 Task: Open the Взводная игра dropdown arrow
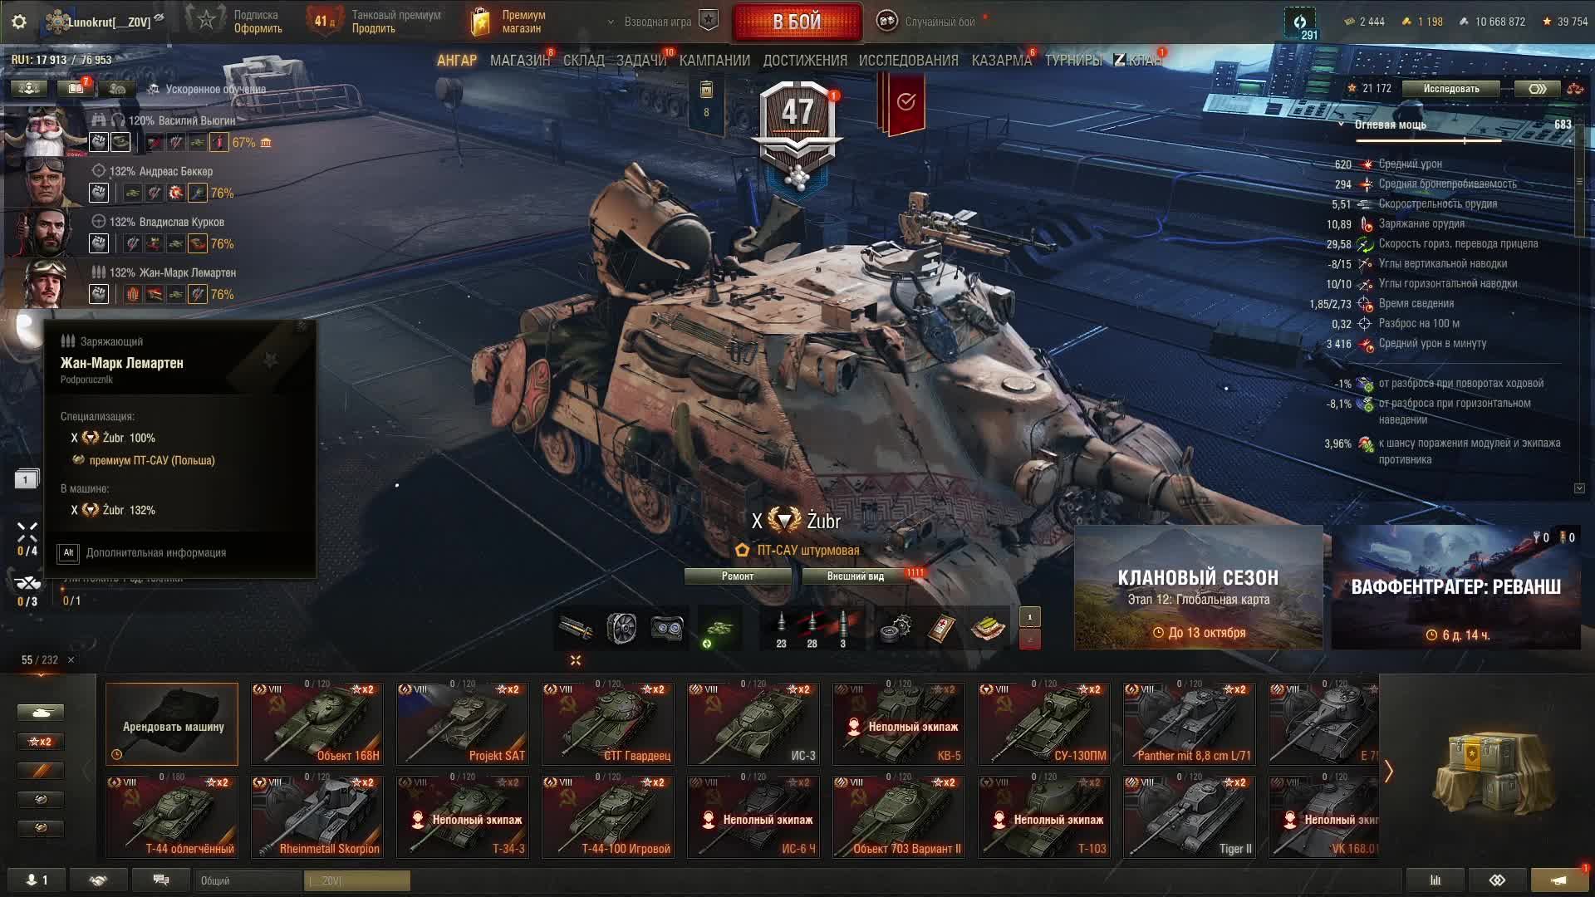611,22
